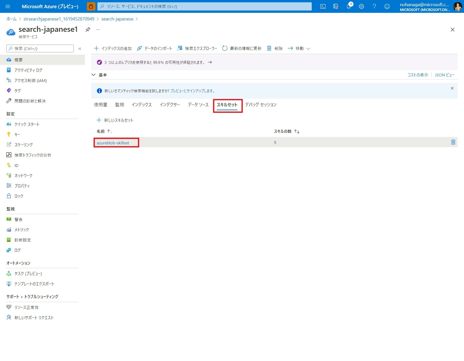Select 概要 in the left menu
This screenshot has height=361, width=464.
(x=42, y=60)
